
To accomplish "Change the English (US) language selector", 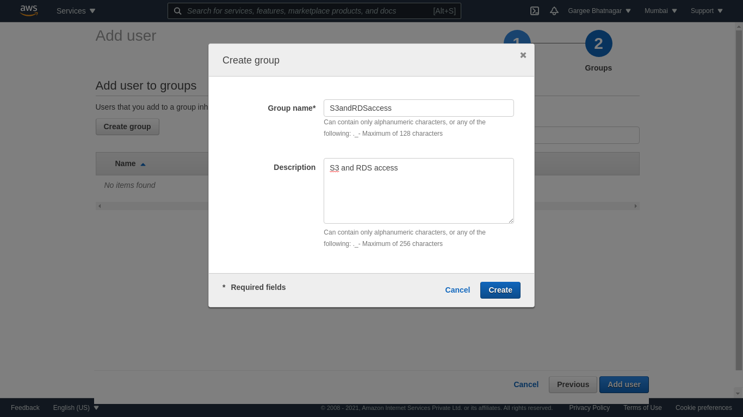I will click(x=76, y=408).
